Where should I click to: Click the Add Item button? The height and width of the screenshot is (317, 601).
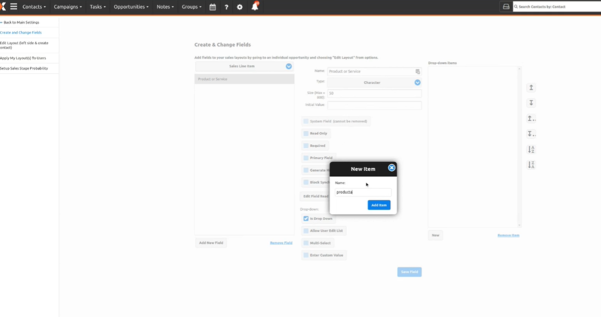pos(379,205)
